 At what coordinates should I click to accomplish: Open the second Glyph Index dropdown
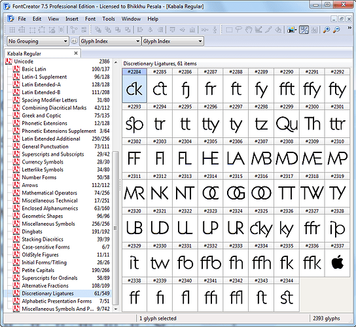click(x=173, y=41)
